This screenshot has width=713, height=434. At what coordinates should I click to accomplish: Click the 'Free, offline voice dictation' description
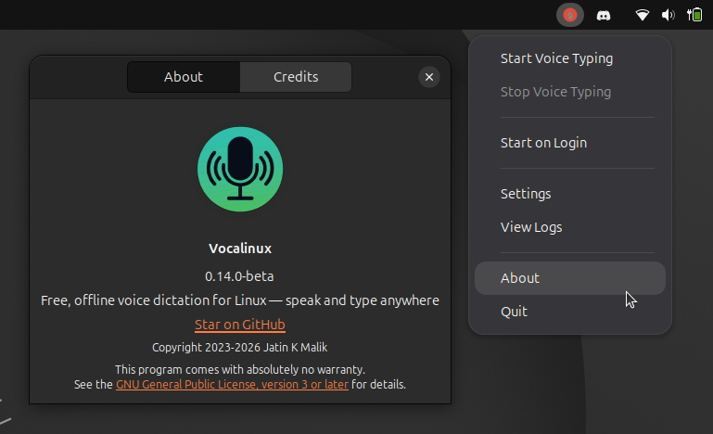pos(240,300)
